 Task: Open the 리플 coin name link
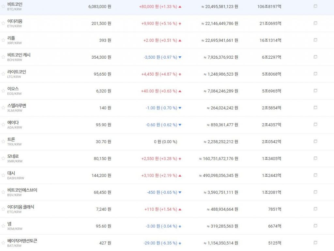click(x=11, y=38)
